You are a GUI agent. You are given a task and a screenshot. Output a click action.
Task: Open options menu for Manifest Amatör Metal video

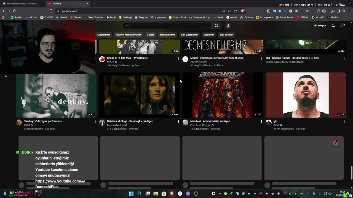[x=261, y=122]
